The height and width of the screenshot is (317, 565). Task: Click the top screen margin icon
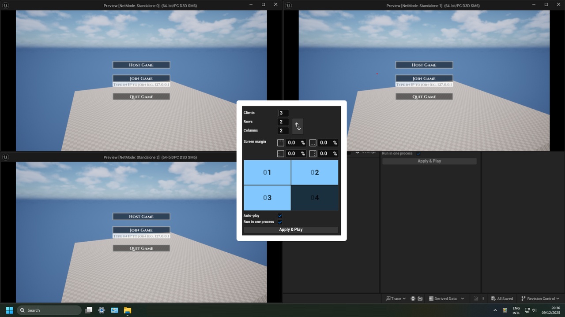pyautogui.click(x=281, y=143)
